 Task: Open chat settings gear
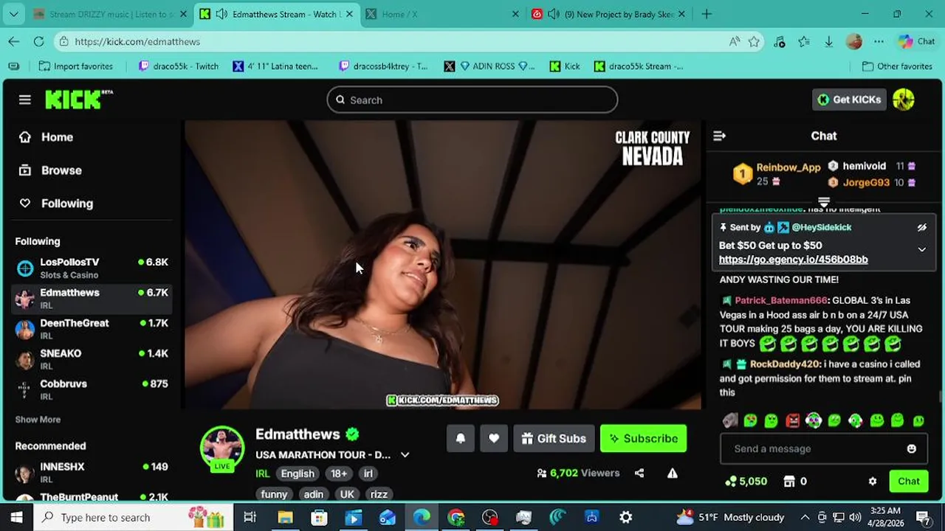(x=873, y=481)
